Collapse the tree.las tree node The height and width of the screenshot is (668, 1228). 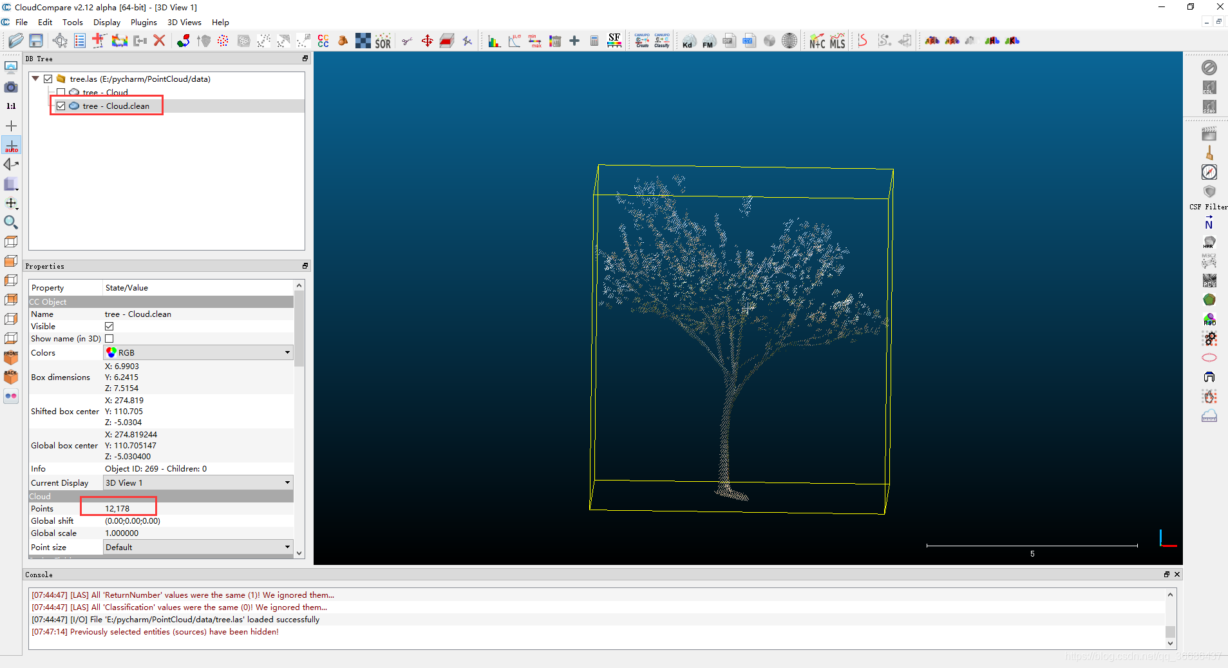coord(35,79)
